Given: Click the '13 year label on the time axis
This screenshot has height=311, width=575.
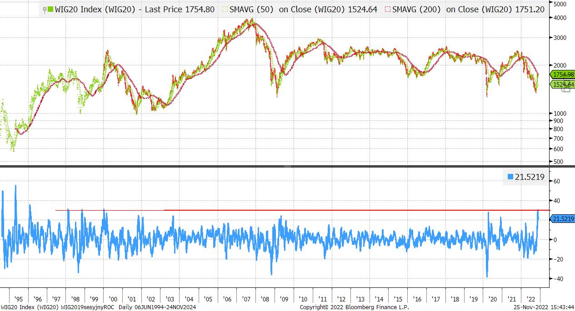Looking at the screenshot, I should [x=360, y=299].
